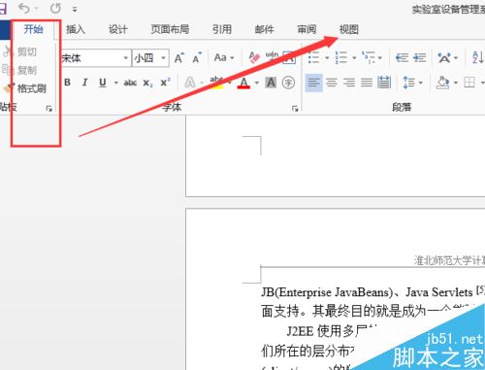This screenshot has height=370, width=485.
Task: Toggle subscript x₂
Action: point(147,83)
